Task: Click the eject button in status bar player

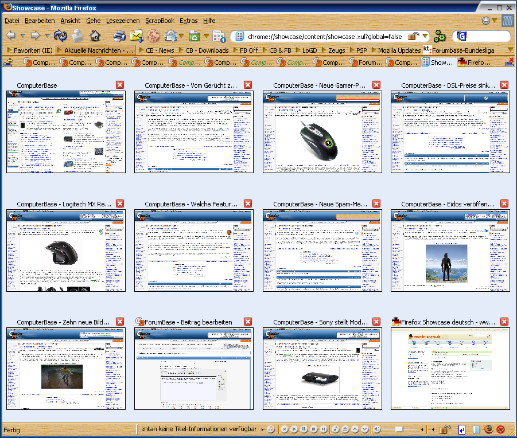Action: [x=345, y=429]
